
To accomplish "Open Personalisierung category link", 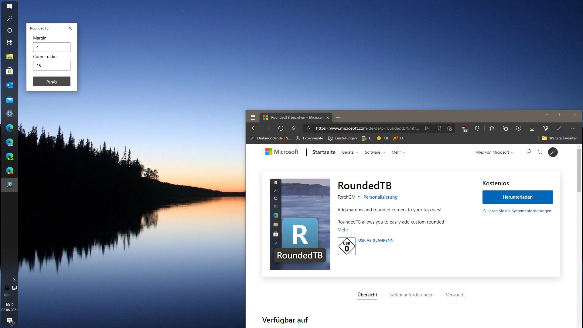I will (x=380, y=197).
